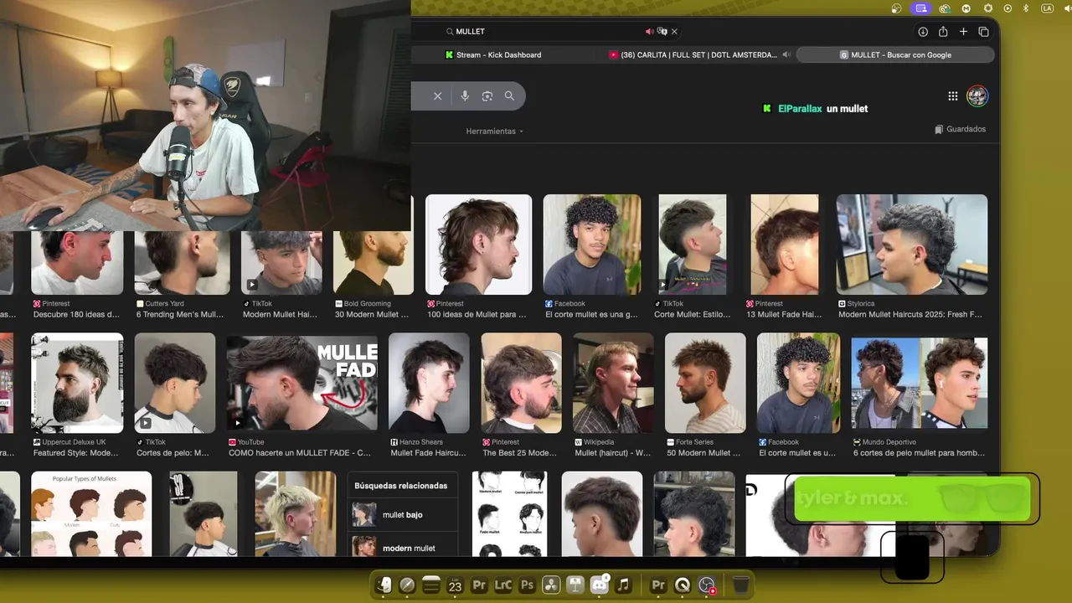Start Google voice search microphone
This screenshot has width=1072, height=603.
(x=465, y=96)
